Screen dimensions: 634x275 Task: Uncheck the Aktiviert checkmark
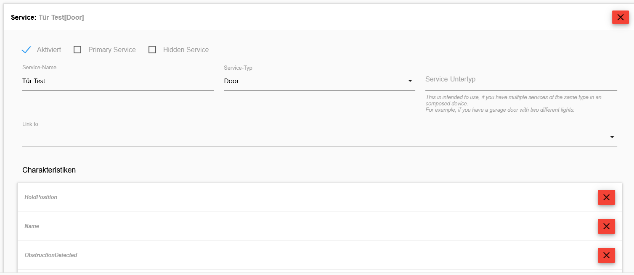click(x=27, y=50)
